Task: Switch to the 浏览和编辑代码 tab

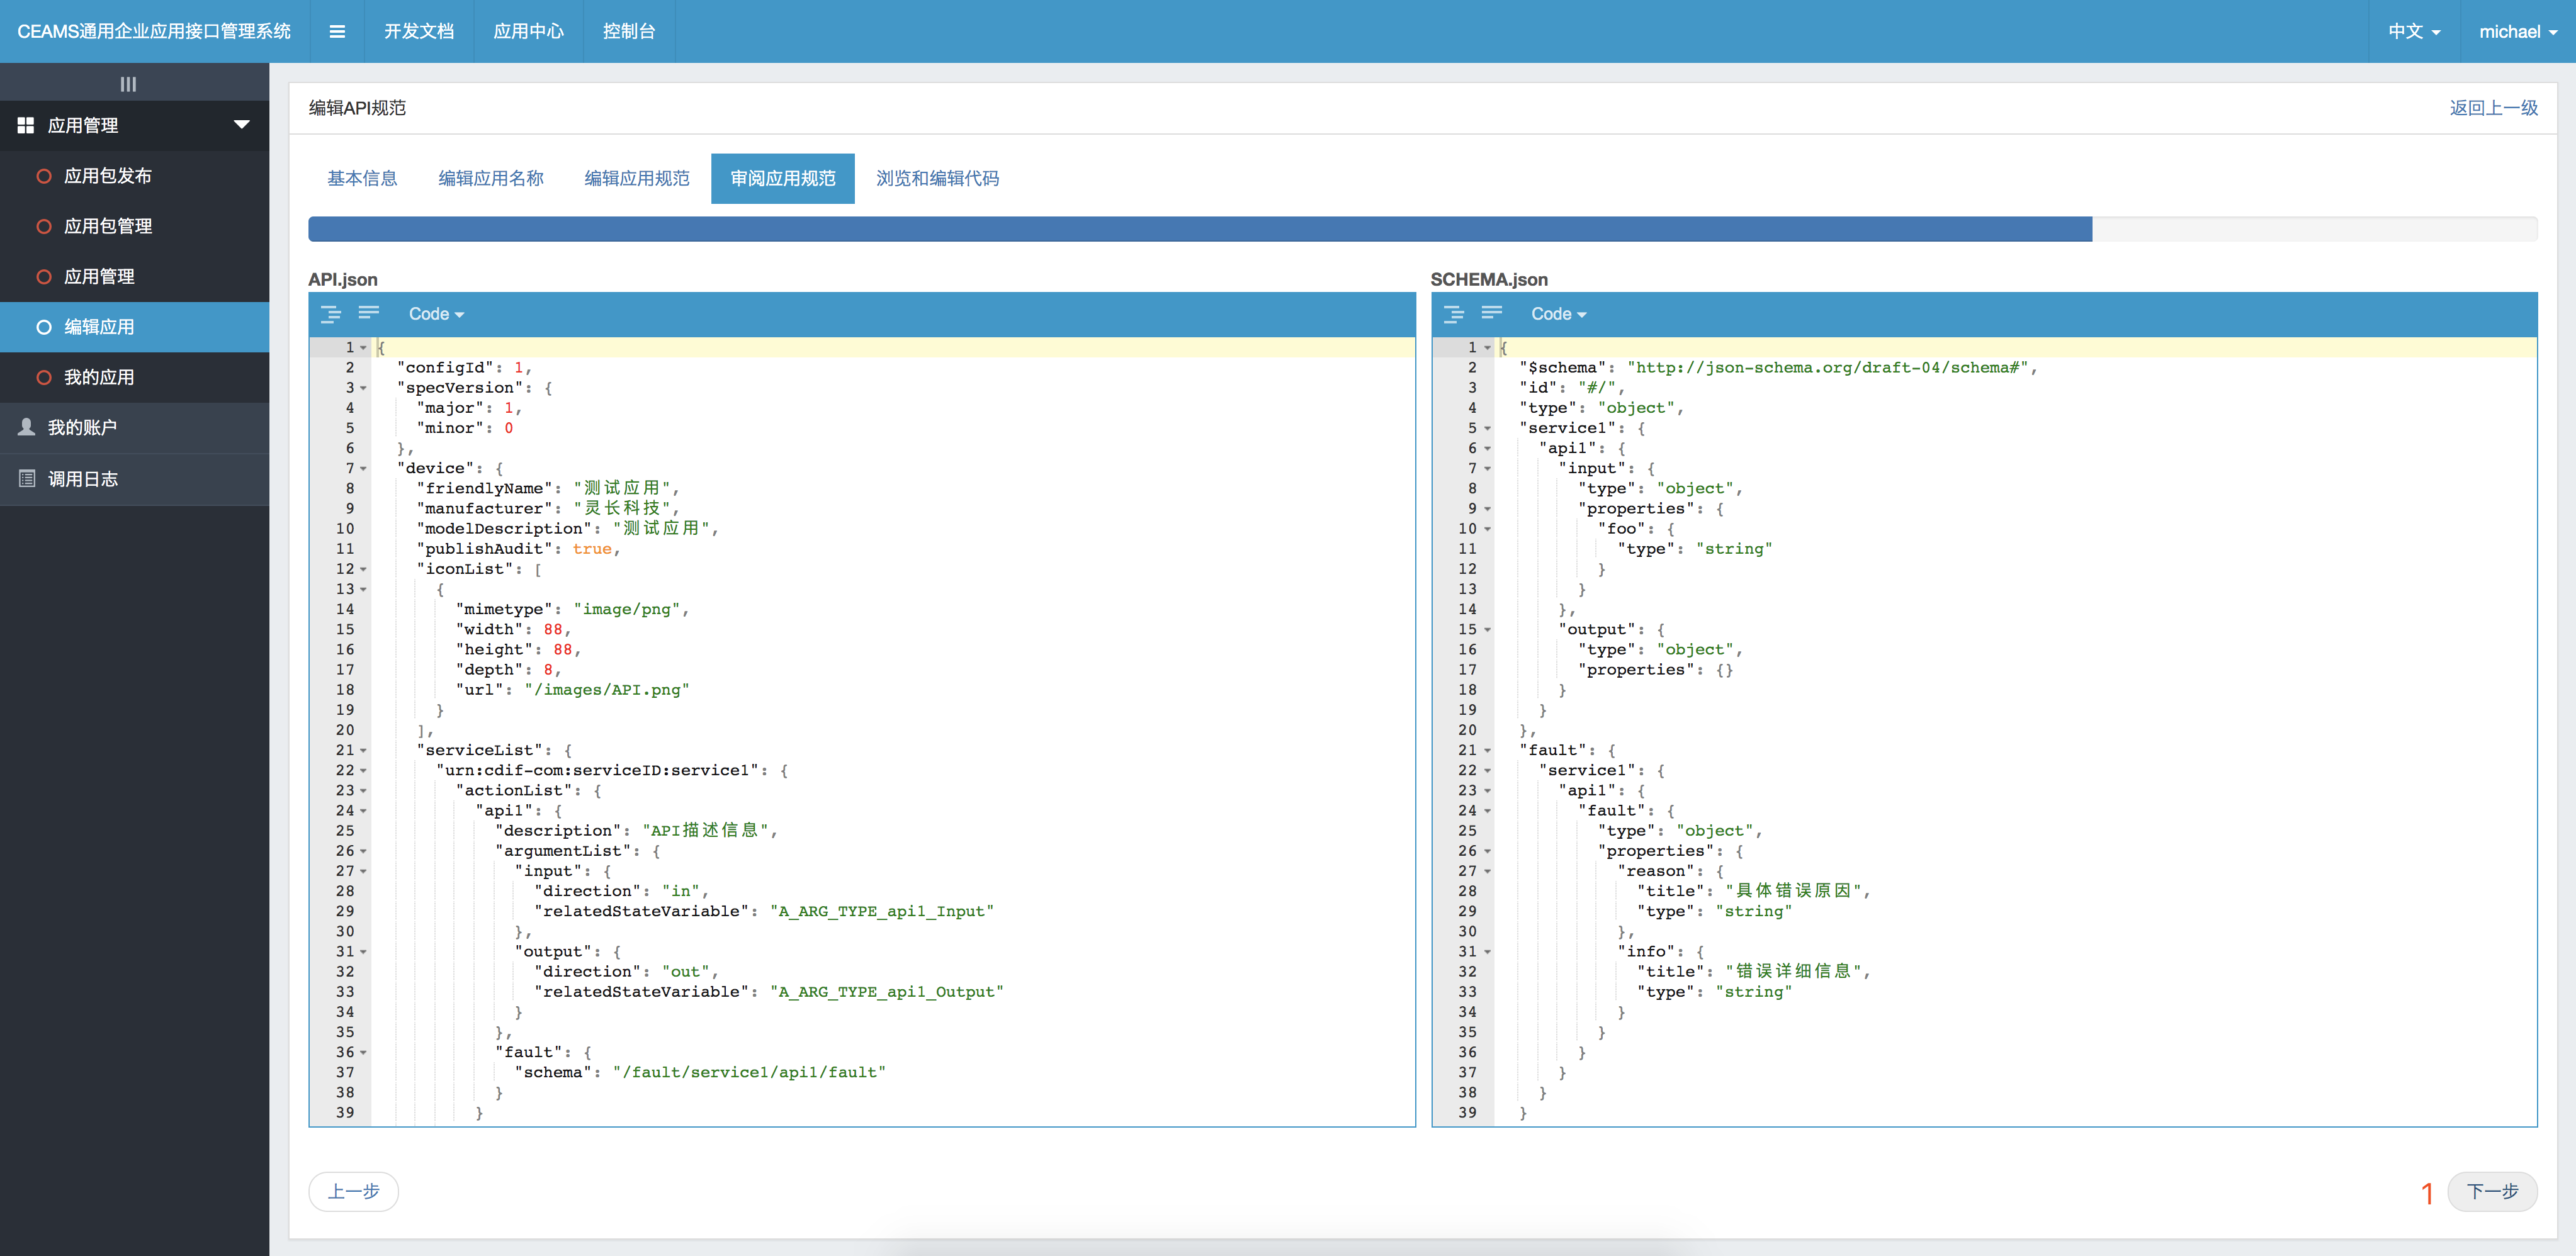Action: [x=938, y=178]
